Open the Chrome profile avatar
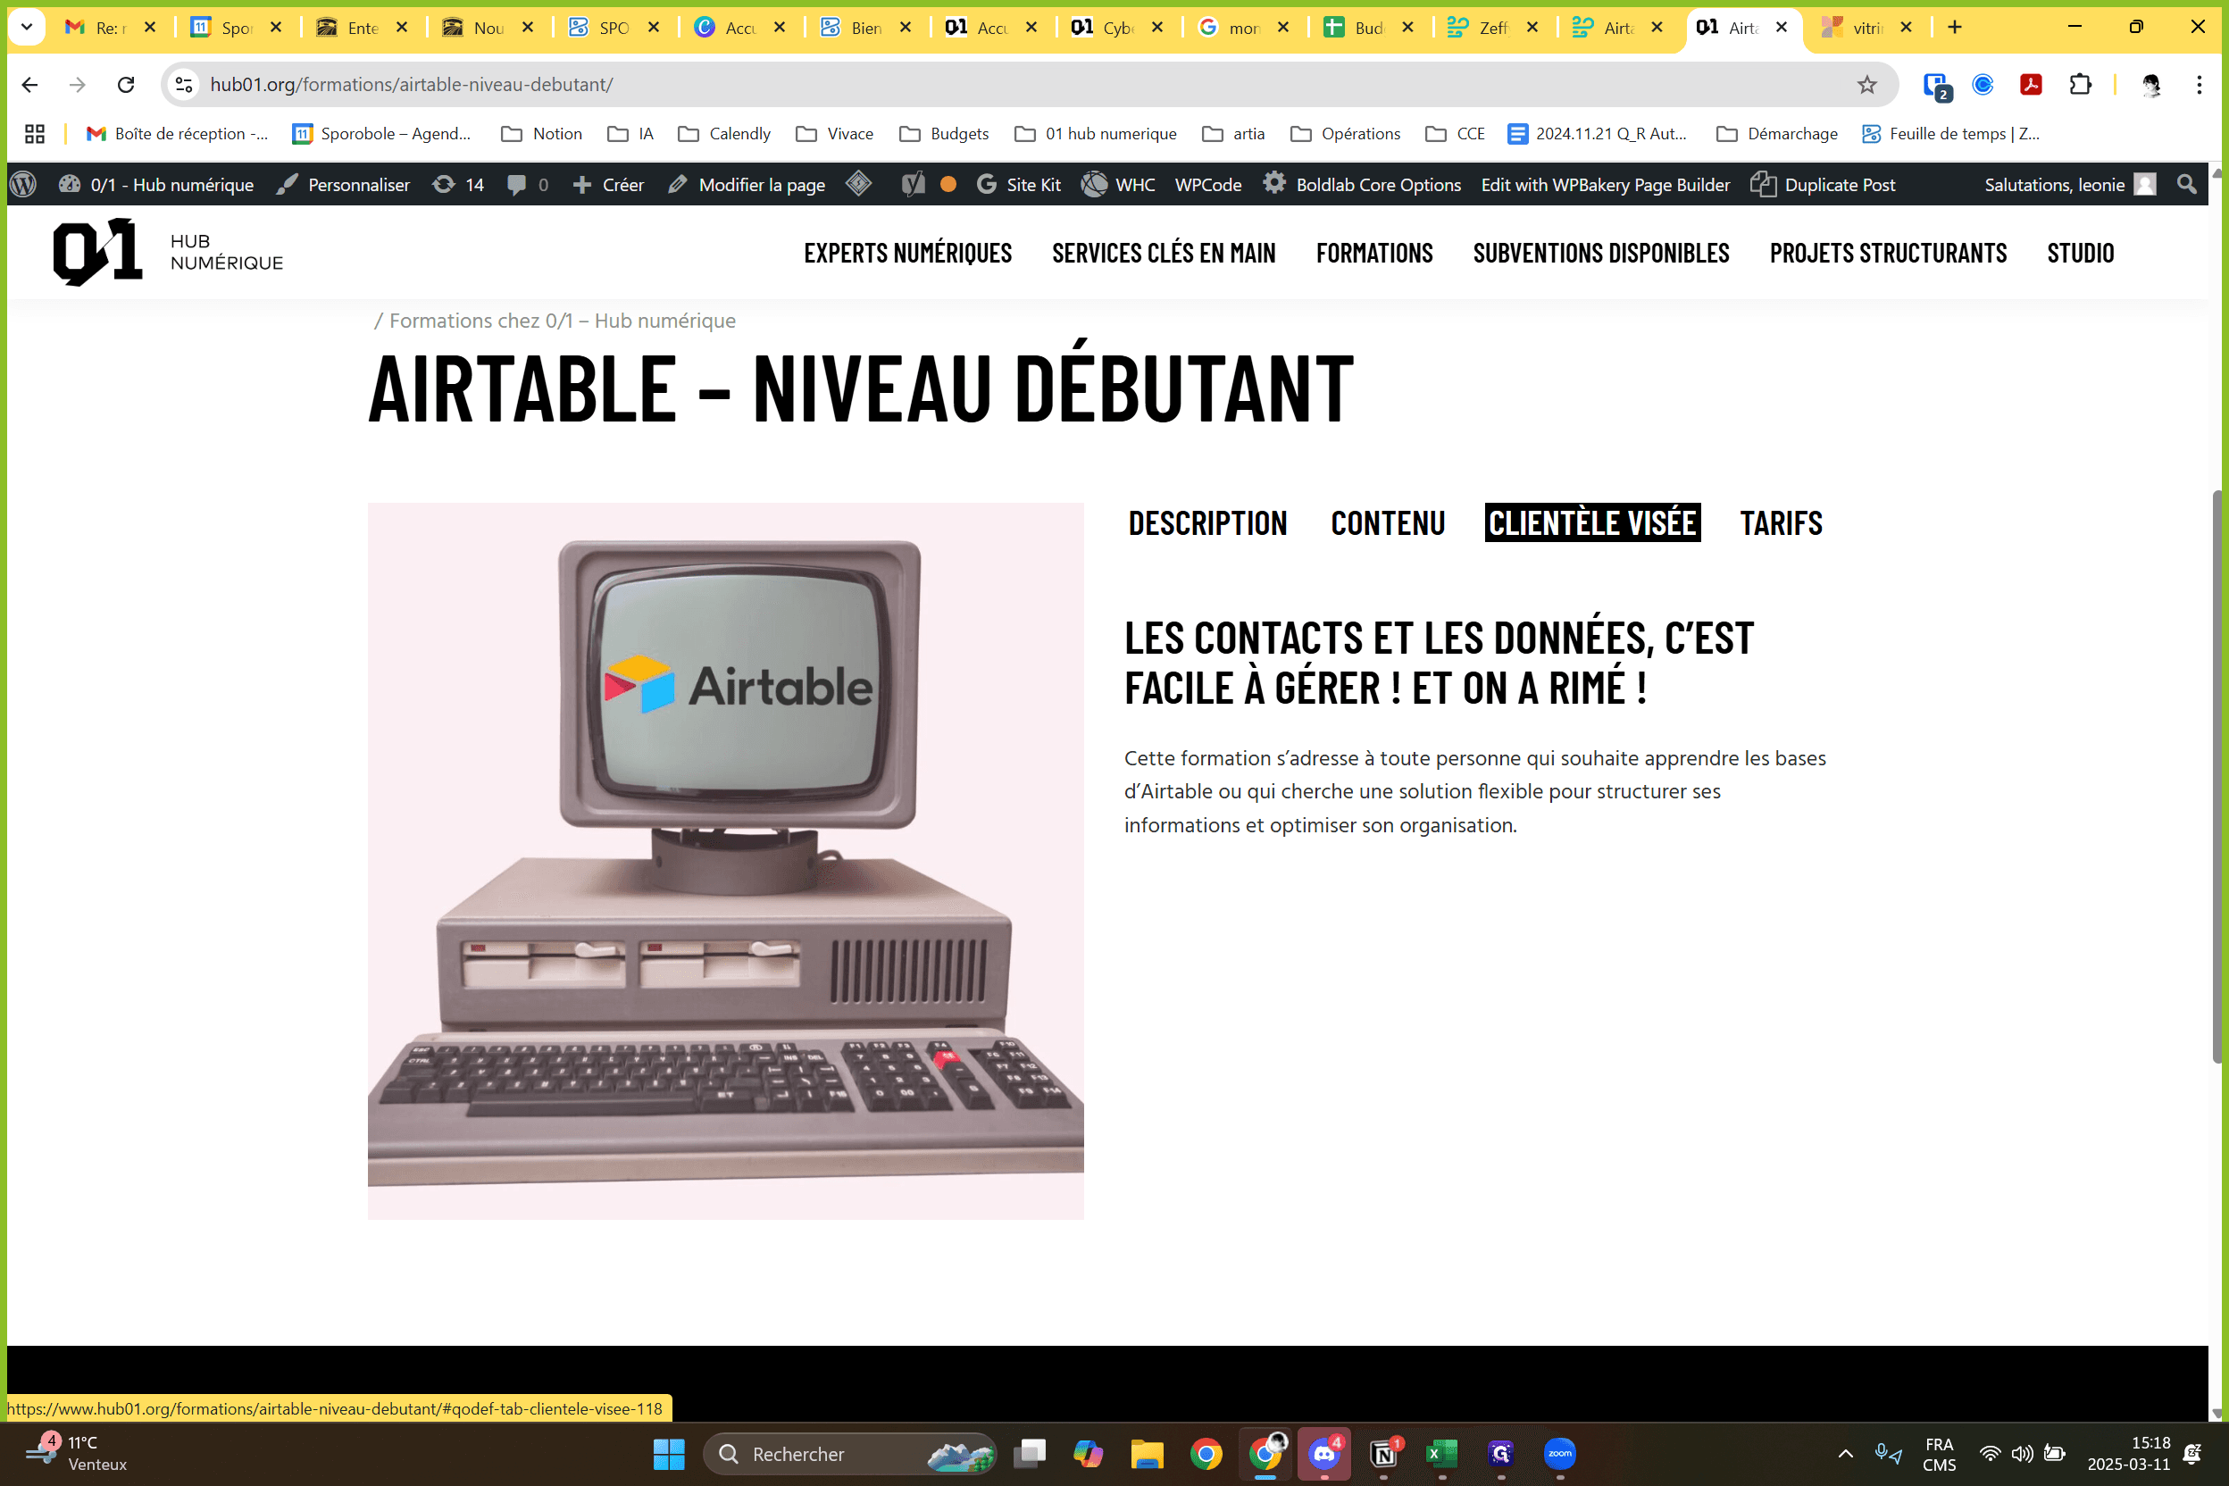The width and height of the screenshot is (2229, 1486). pos(2151,84)
